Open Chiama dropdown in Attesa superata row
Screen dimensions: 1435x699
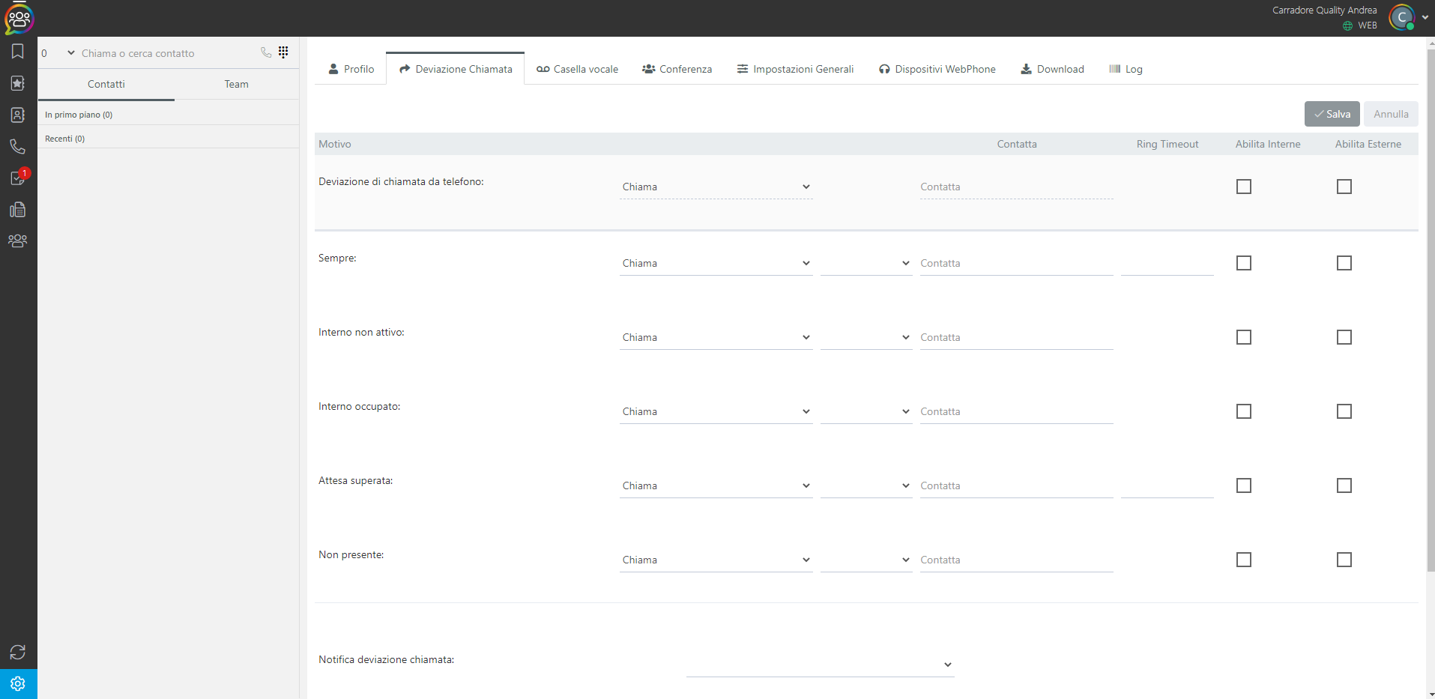point(716,485)
